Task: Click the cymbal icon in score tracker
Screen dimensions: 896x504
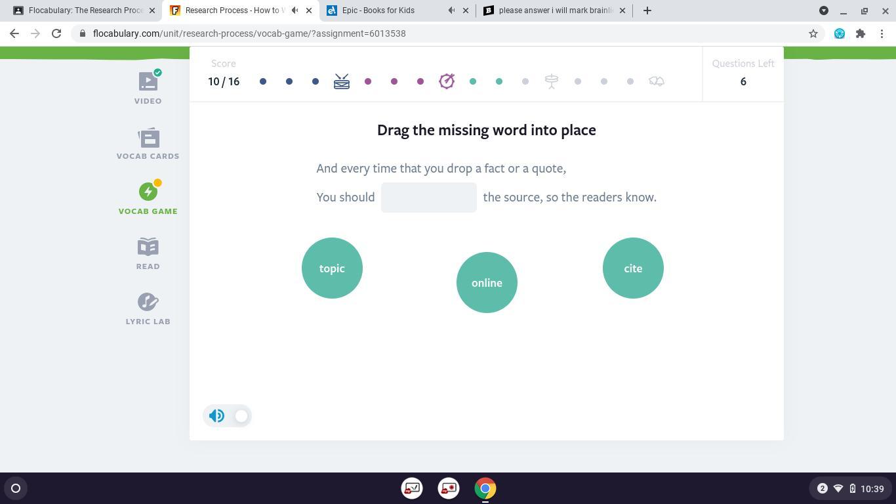Action: (552, 81)
